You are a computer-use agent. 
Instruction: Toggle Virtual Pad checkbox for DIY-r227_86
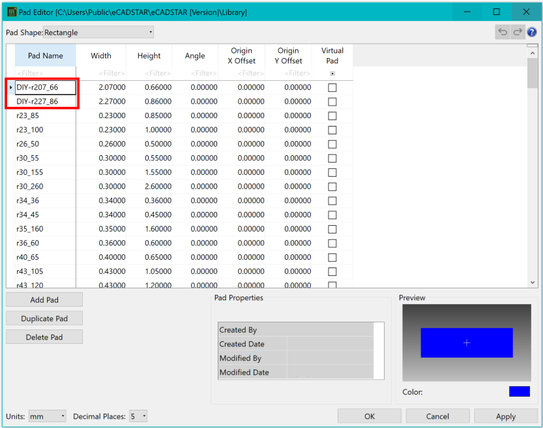[x=332, y=102]
